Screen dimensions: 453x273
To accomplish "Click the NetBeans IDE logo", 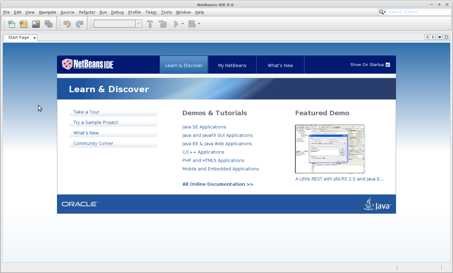I will tap(88, 64).
